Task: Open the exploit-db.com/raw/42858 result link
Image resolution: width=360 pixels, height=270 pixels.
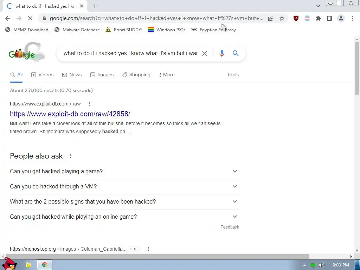Action: 70,114
